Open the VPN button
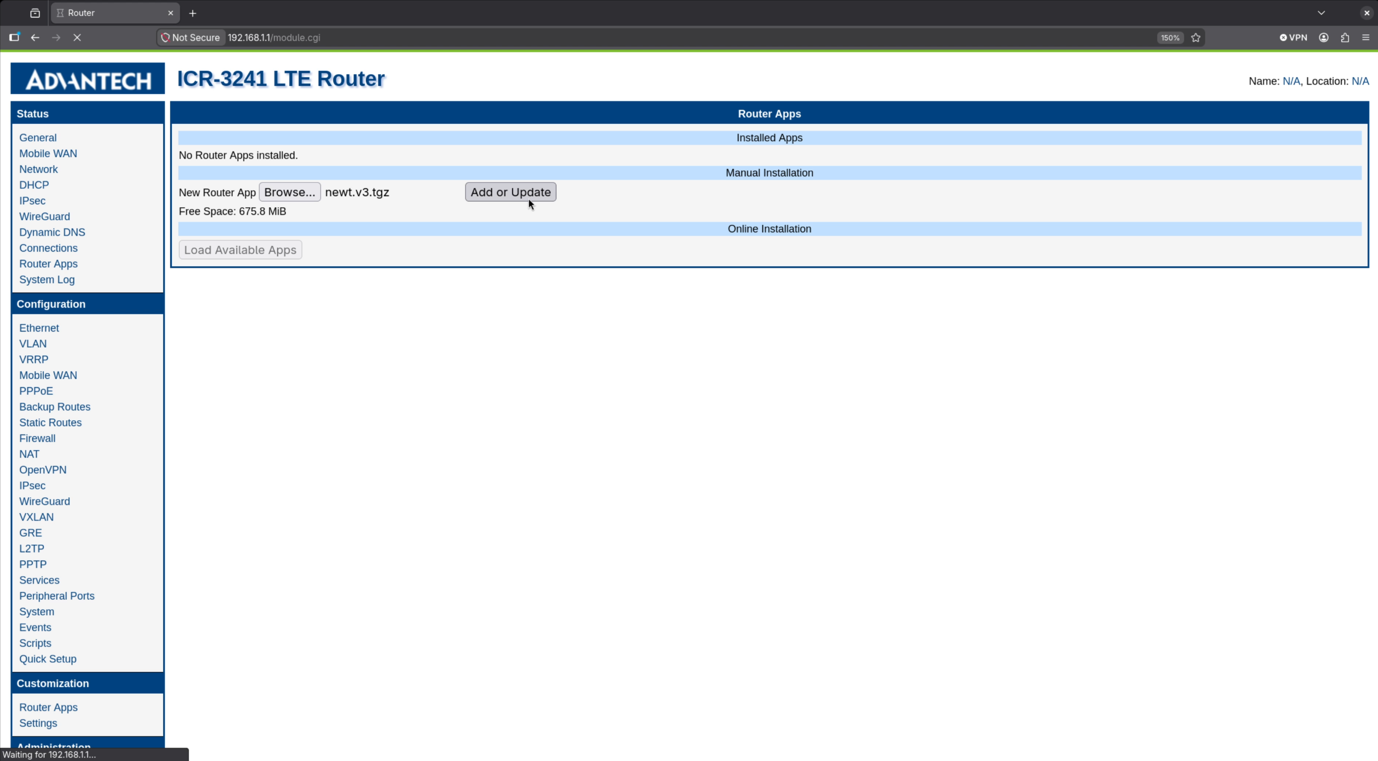1378x761 pixels. (1294, 38)
